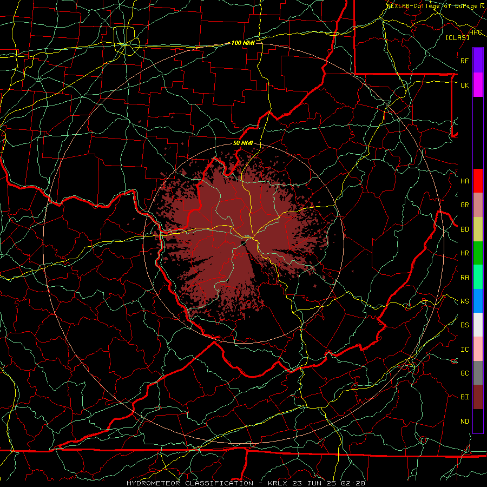Image resolution: width=487 pixels, height=487 pixels.
Task: Select the GR salmon legend swatch
Action: click(478, 205)
